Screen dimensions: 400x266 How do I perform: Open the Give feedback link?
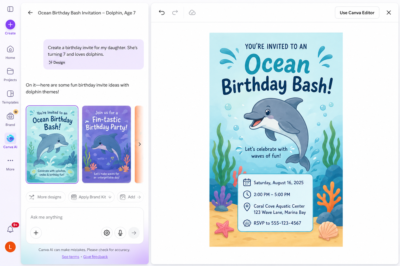click(x=95, y=257)
